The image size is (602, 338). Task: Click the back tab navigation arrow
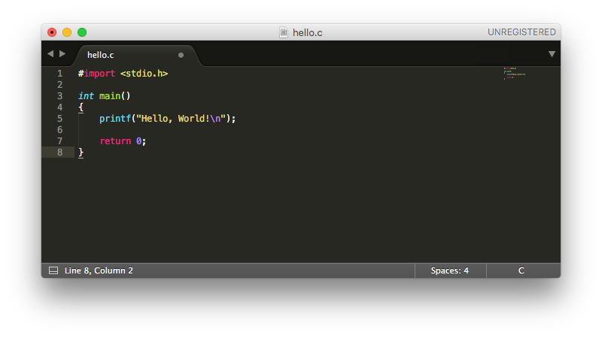coord(50,54)
